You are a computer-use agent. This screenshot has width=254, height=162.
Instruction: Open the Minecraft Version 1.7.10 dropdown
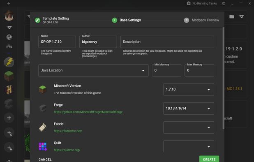[189, 89]
